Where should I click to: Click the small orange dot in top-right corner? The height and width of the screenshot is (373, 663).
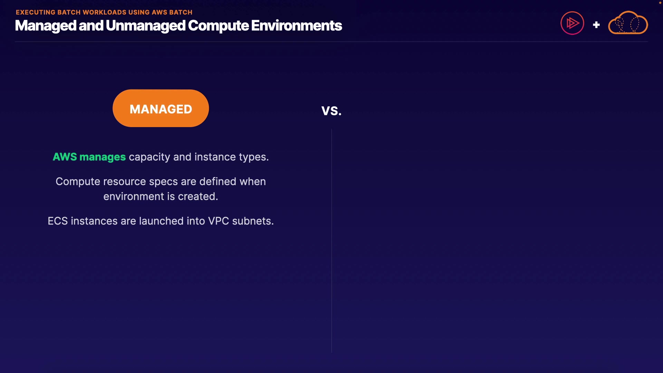pyautogui.click(x=660, y=3)
